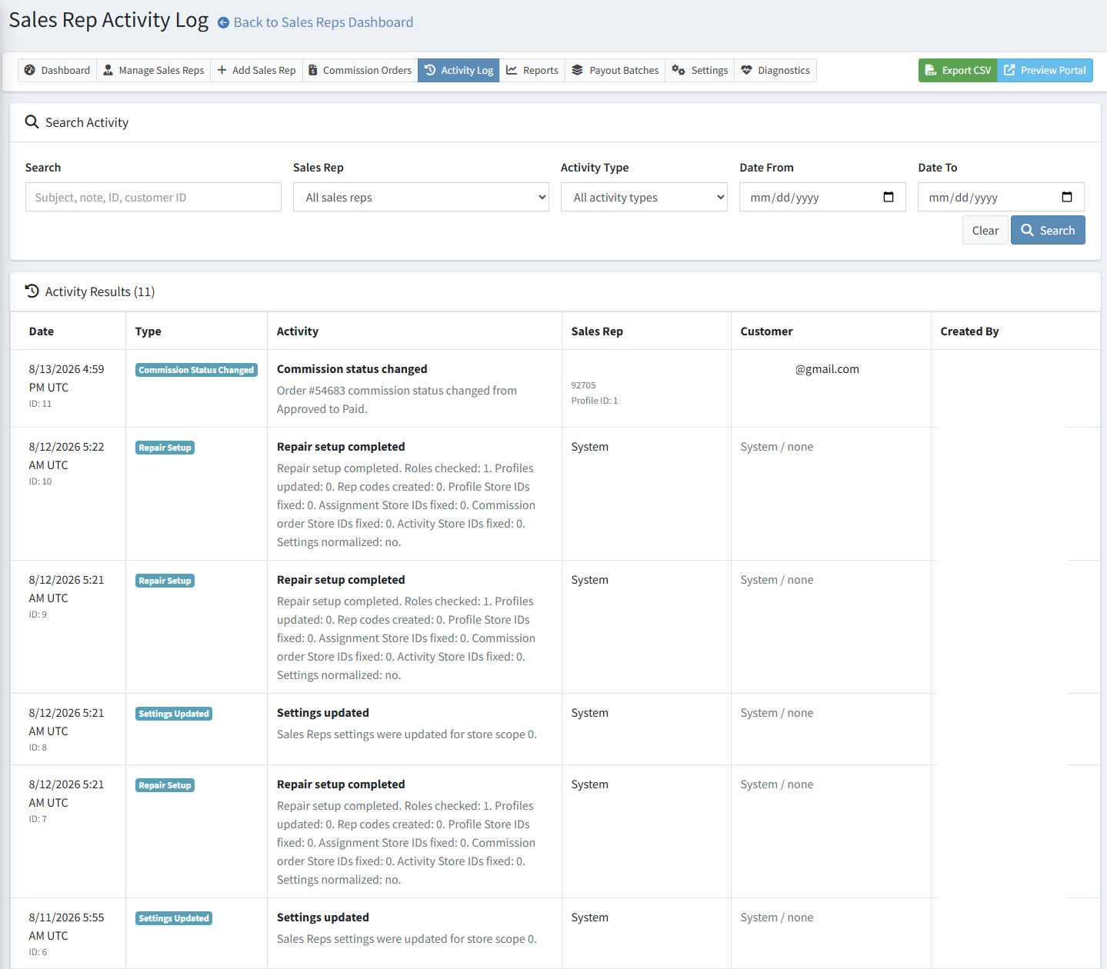1107x969 pixels.
Task: Open the All sales reps dropdown
Action: pyautogui.click(x=421, y=197)
